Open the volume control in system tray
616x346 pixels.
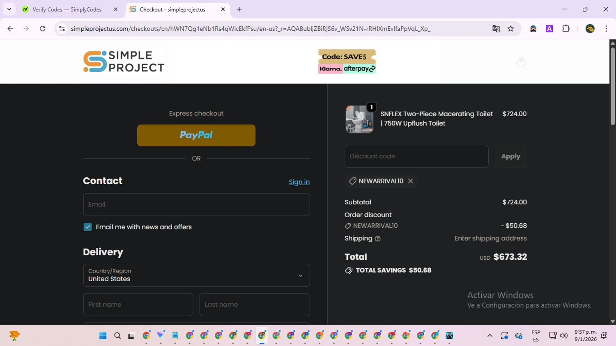click(x=564, y=336)
